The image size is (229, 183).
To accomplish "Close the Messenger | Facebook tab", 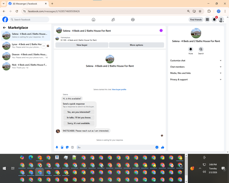I will tap(46, 4).
